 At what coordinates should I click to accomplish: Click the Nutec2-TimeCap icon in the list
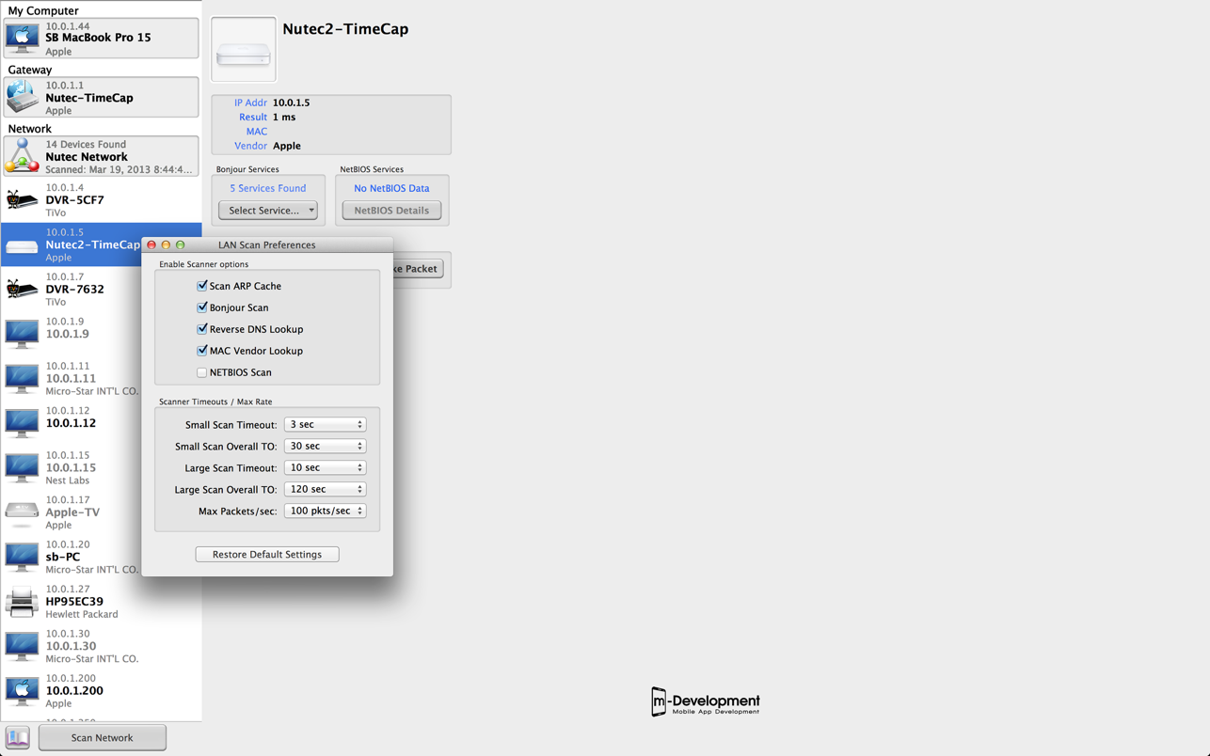pos(22,246)
